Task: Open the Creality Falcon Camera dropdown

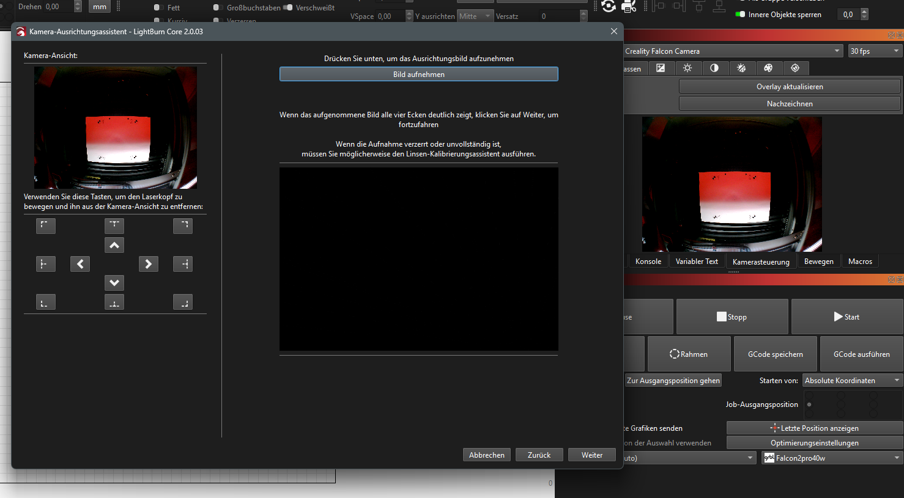Action: click(x=732, y=51)
